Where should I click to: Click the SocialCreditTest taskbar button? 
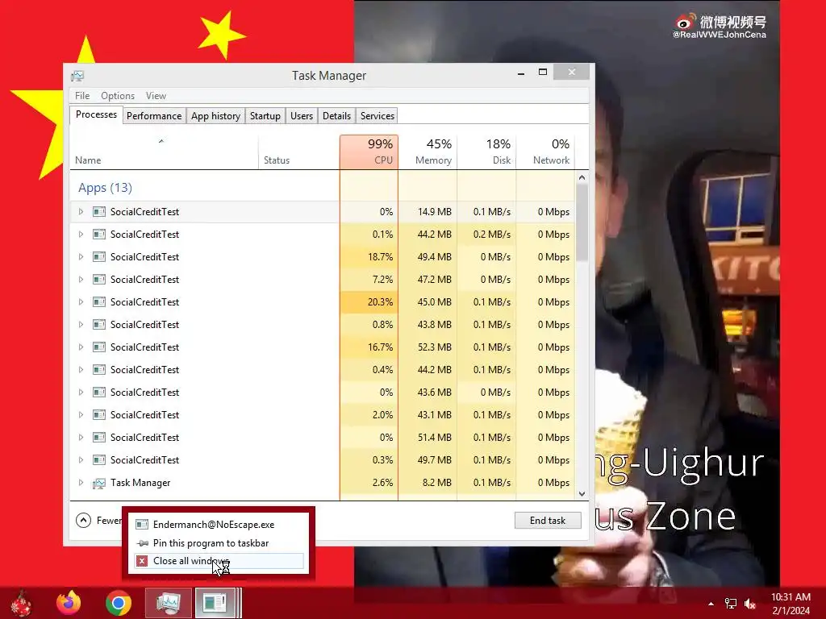[215, 603]
